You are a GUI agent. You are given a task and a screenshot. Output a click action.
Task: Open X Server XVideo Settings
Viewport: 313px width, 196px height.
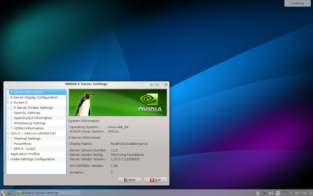33,107
